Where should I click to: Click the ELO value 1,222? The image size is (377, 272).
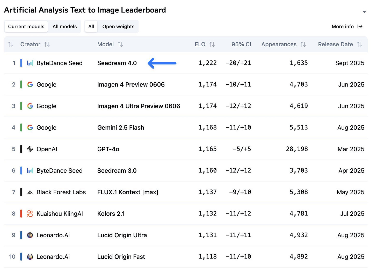[x=208, y=63]
